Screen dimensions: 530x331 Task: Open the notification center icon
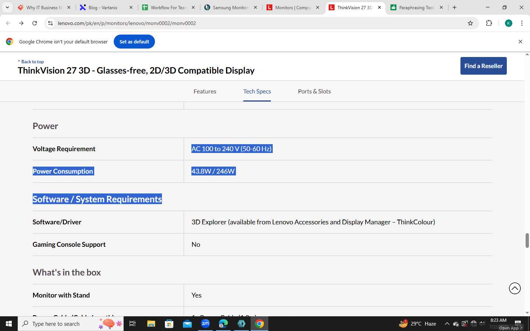pos(518,324)
